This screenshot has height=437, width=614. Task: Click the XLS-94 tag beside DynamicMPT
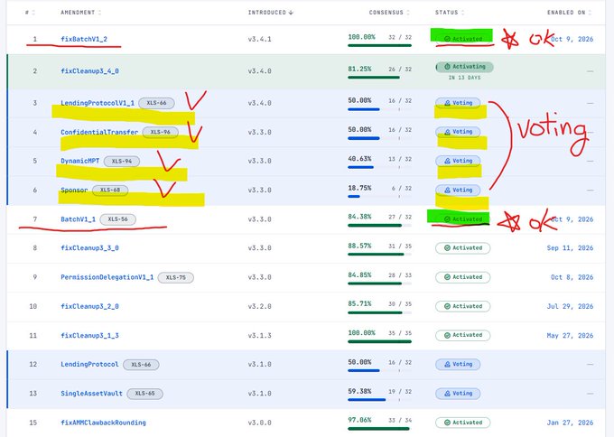(x=122, y=161)
